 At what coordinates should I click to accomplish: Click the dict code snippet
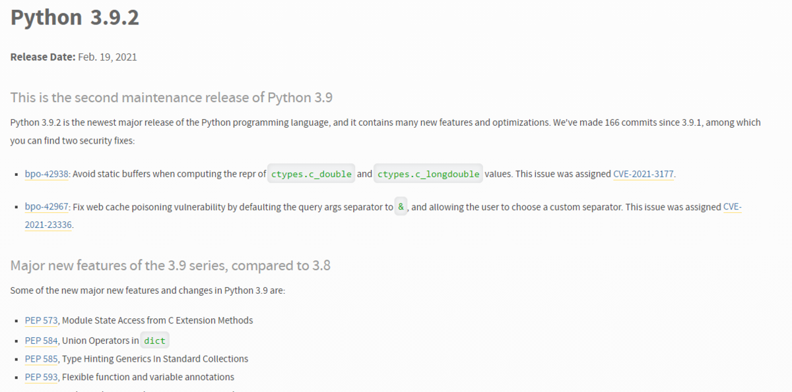pyautogui.click(x=155, y=341)
